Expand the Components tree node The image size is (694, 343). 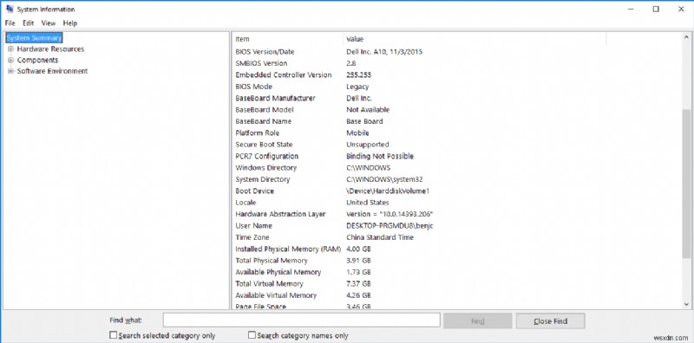[11, 60]
